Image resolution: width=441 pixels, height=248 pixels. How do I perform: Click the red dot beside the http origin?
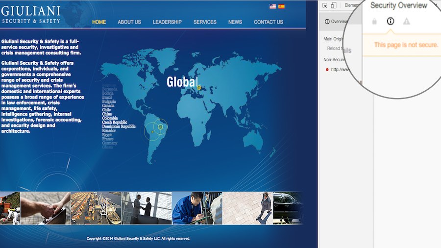pyautogui.click(x=327, y=70)
